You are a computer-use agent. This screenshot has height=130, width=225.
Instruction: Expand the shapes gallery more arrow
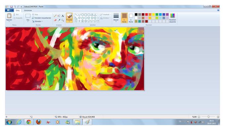point(98,21)
